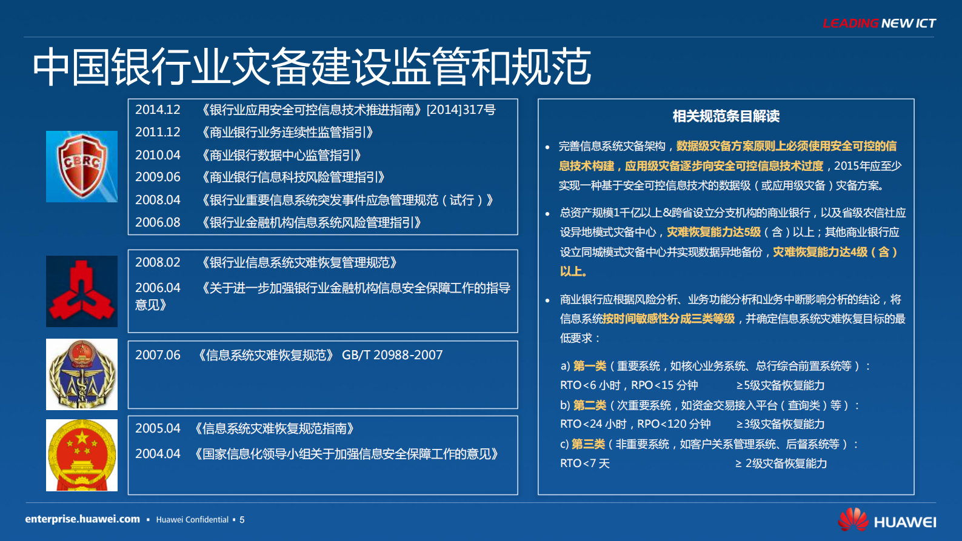
Task: Click highlighted text 数据级灾备方案原则上必须使用安全可控的信
Action: pyautogui.click(x=786, y=146)
